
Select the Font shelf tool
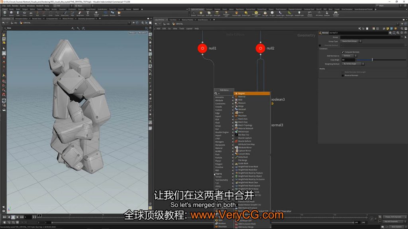(88, 13)
